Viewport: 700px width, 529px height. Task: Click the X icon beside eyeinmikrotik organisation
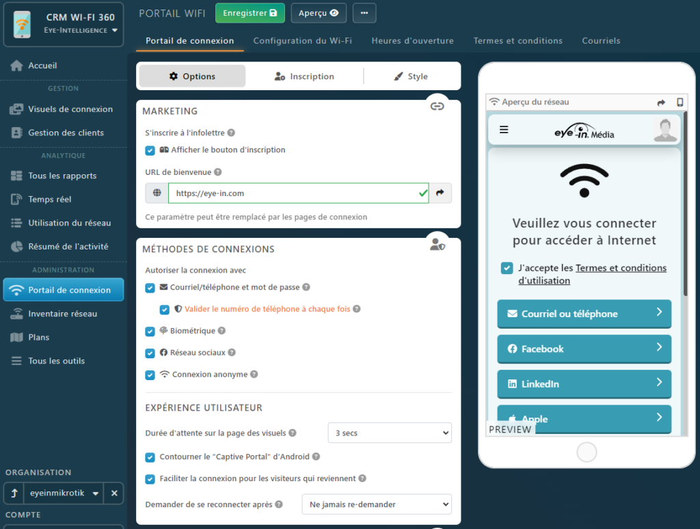(x=115, y=493)
